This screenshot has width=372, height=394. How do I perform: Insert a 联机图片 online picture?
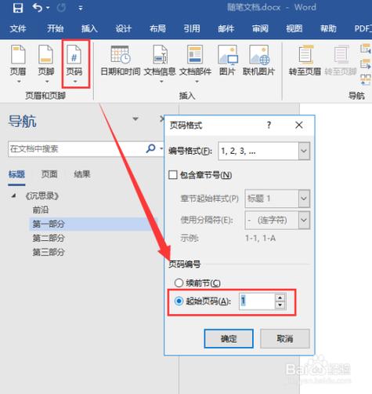pos(258,60)
